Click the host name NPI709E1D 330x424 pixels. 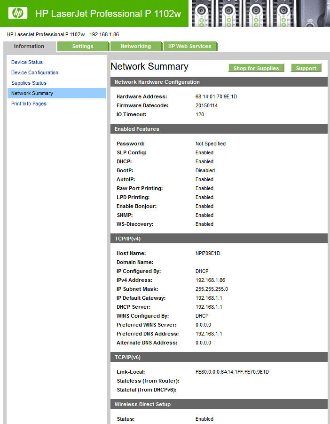coord(208,253)
